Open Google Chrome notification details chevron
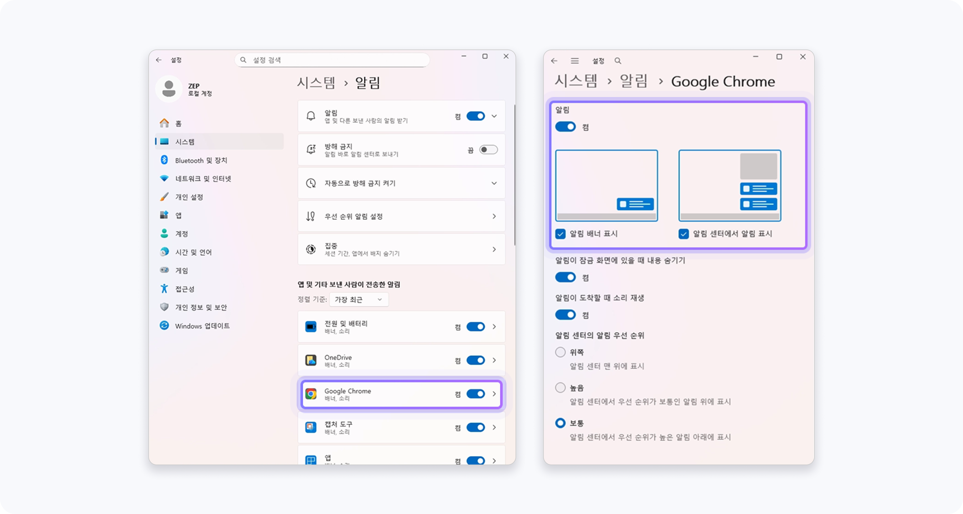This screenshot has width=963, height=514. 494,394
